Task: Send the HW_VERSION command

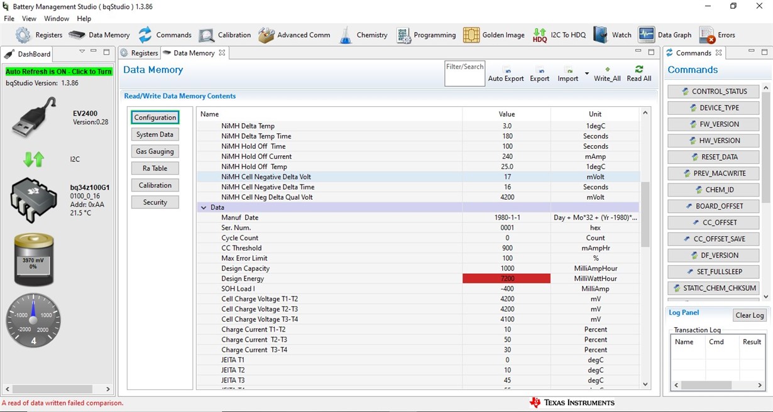Action: coord(713,141)
